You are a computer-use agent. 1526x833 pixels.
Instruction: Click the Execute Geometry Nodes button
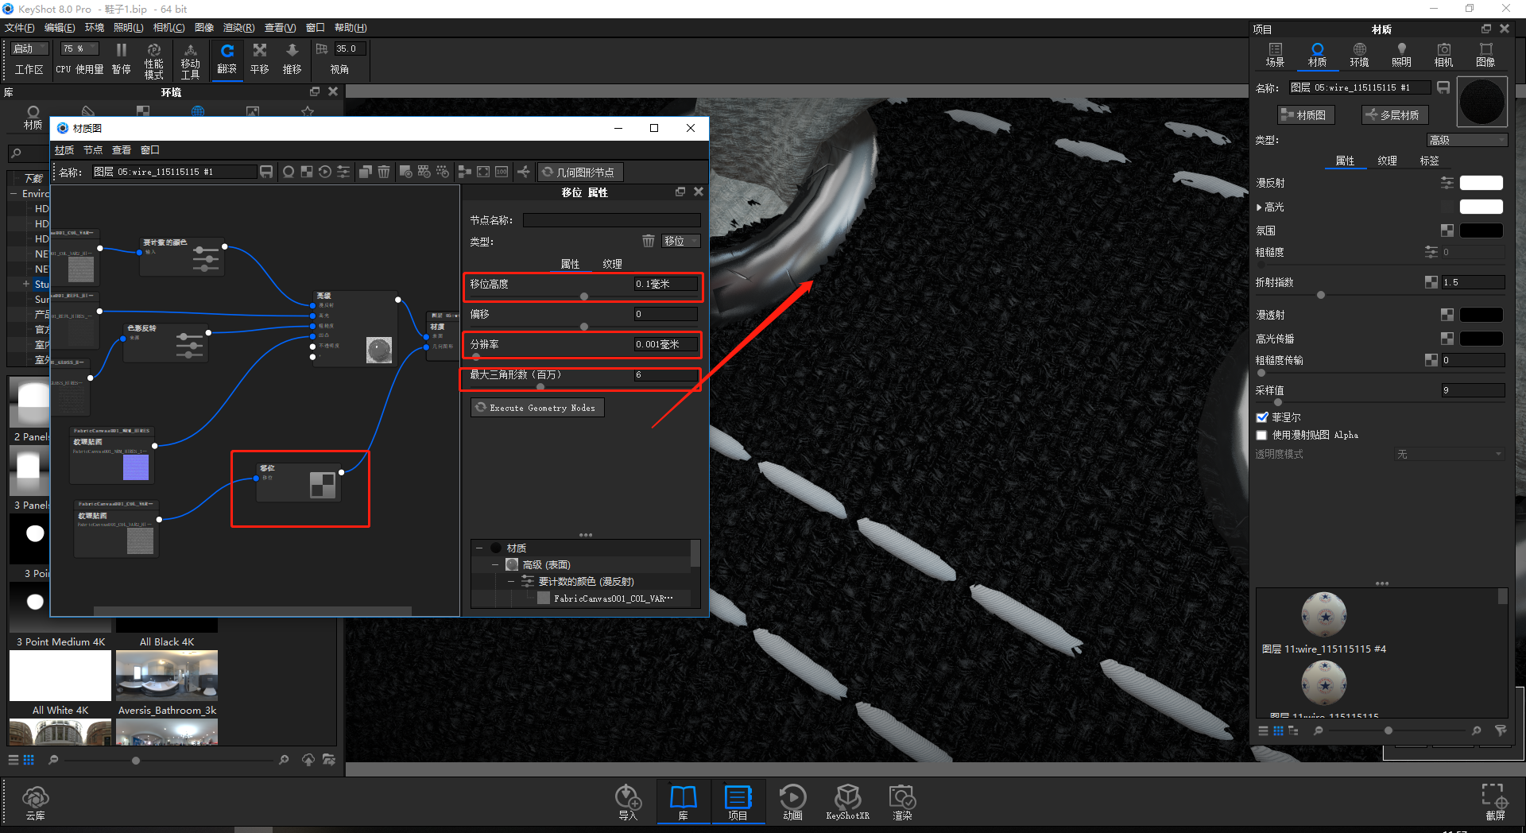pos(536,407)
